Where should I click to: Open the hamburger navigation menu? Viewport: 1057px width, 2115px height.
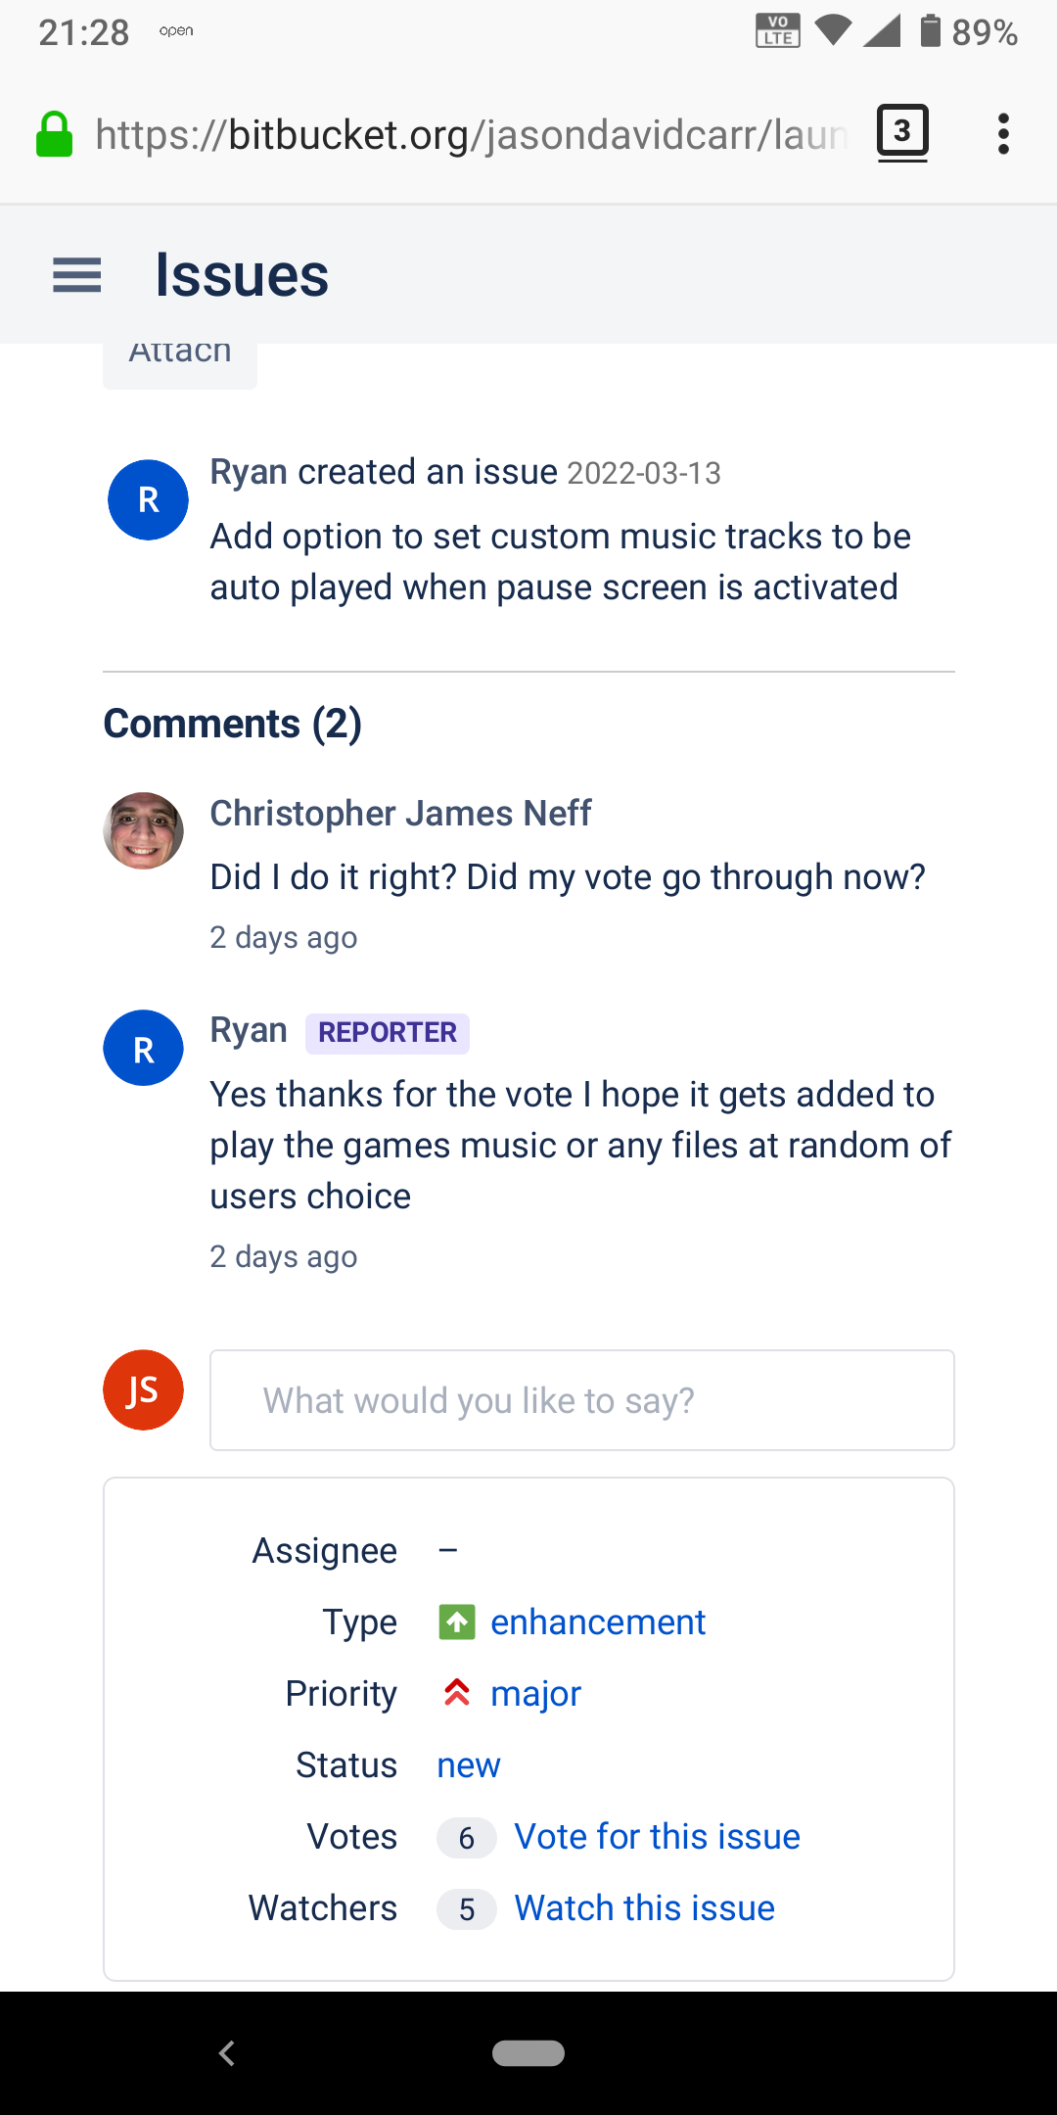pyautogui.click(x=77, y=275)
